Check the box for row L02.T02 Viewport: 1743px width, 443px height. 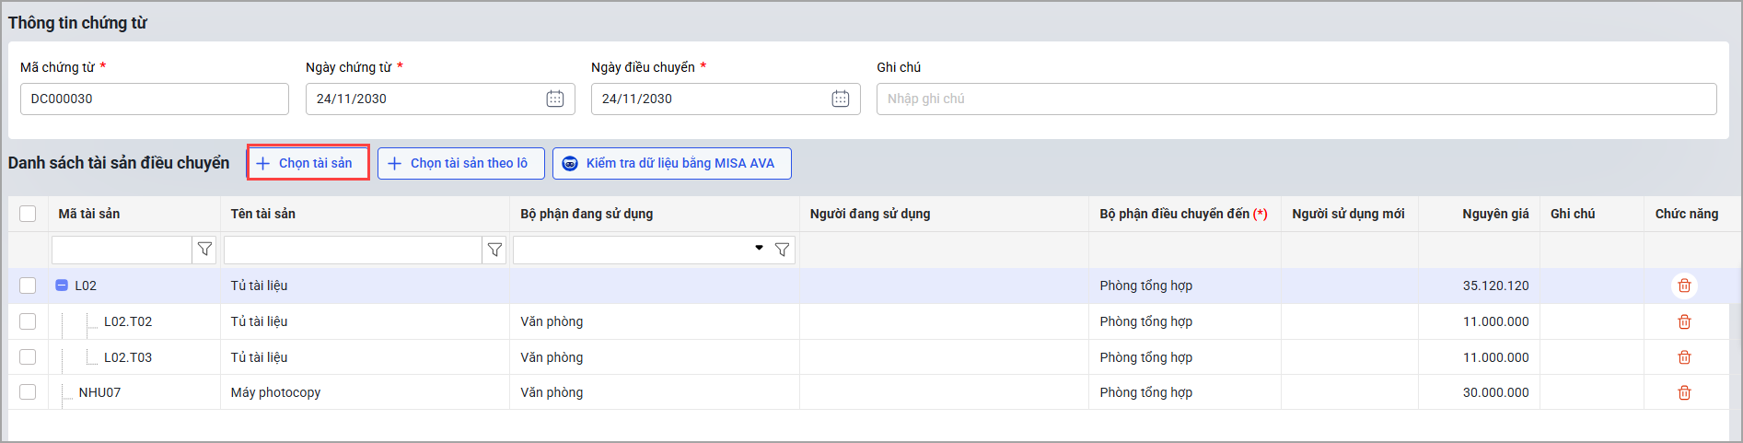coord(28,321)
